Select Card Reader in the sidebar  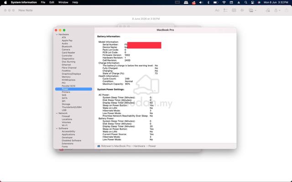coord(68,53)
